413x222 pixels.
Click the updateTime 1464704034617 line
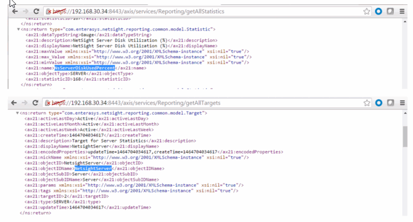[x=88, y=207]
